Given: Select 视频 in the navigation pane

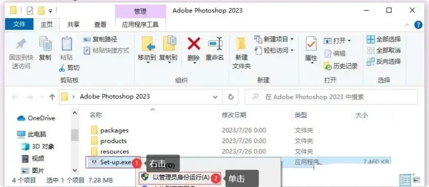Looking at the screenshot, I should 33,158.
